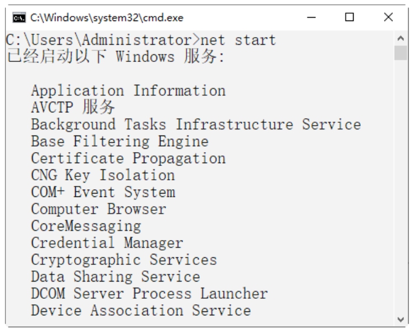
Task: Close the cmd.exe window
Action: click(x=388, y=18)
